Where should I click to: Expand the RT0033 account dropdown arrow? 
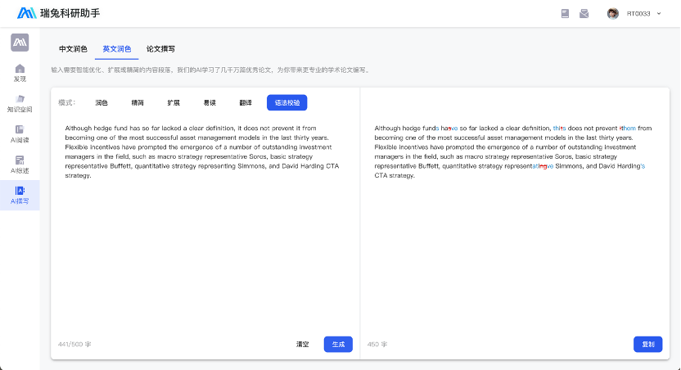(659, 13)
